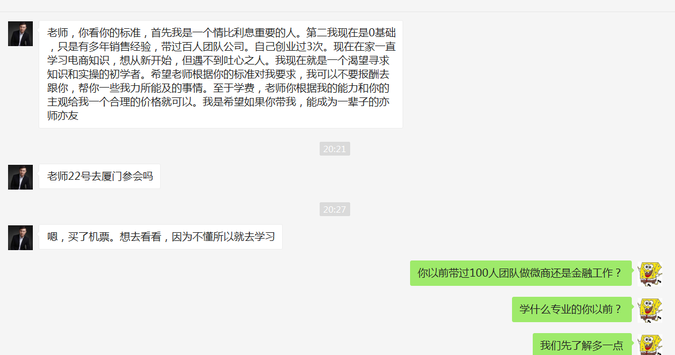Image resolution: width=675 pixels, height=355 pixels.
Task: Click SpongeBob avatar beside 我们先了解多一点
Action: pyautogui.click(x=650, y=345)
